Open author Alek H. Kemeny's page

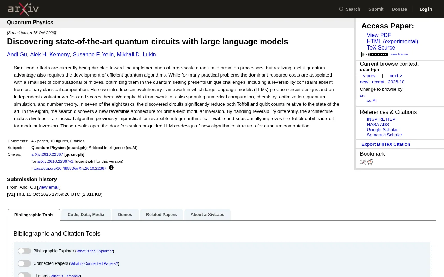coord(50,55)
